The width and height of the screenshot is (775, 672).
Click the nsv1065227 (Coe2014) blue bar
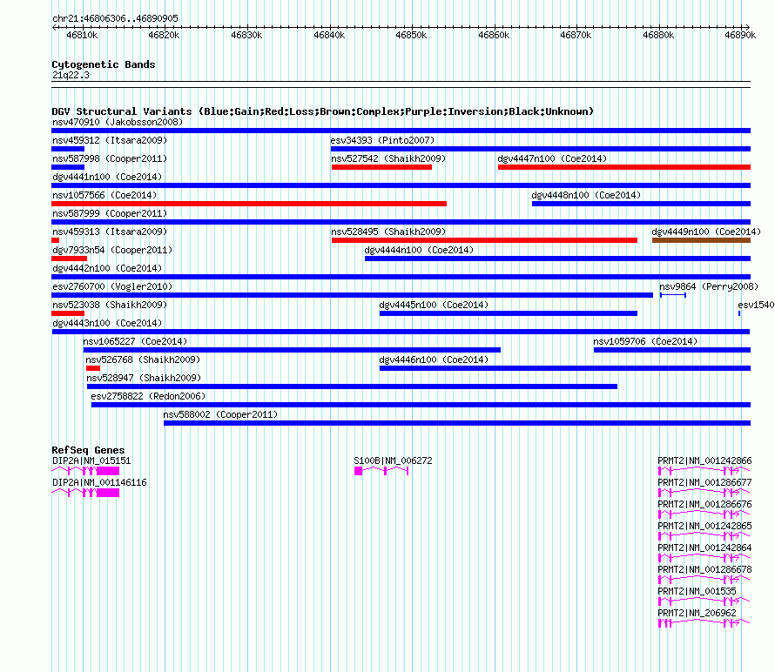[x=292, y=350]
